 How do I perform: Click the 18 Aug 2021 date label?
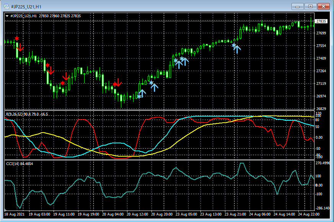tap(15, 214)
